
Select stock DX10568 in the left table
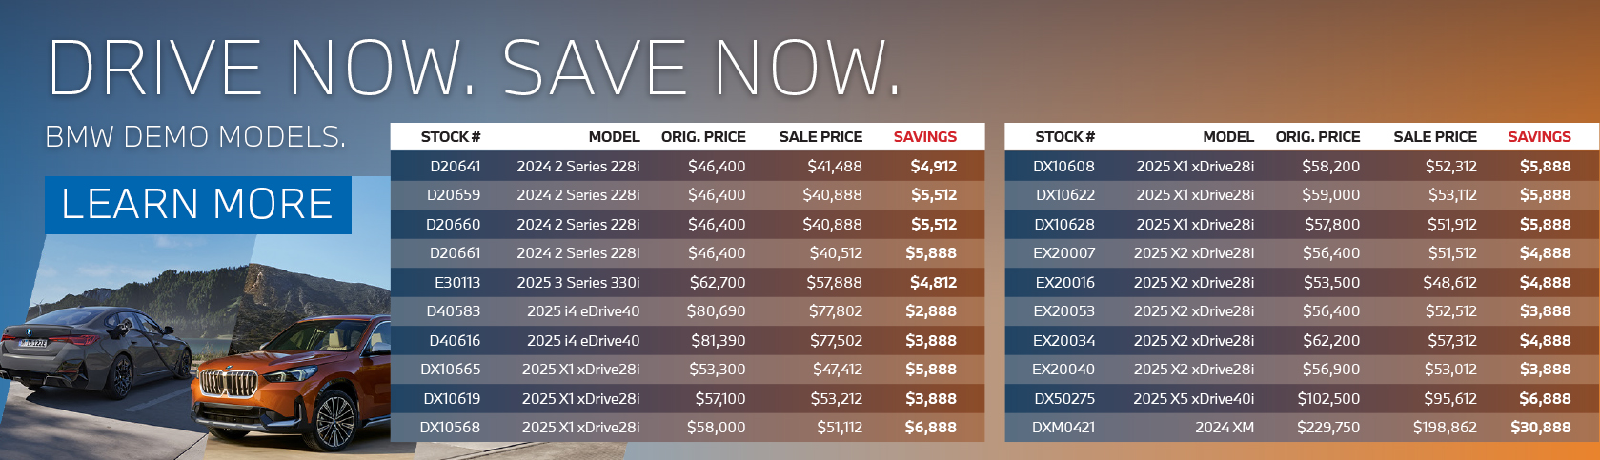pos(450,428)
